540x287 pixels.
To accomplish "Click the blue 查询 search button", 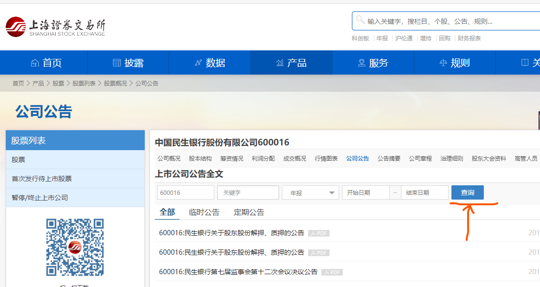I will [x=467, y=192].
